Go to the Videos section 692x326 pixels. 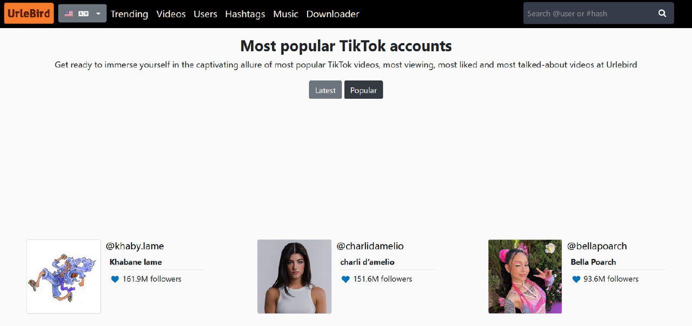coord(171,14)
